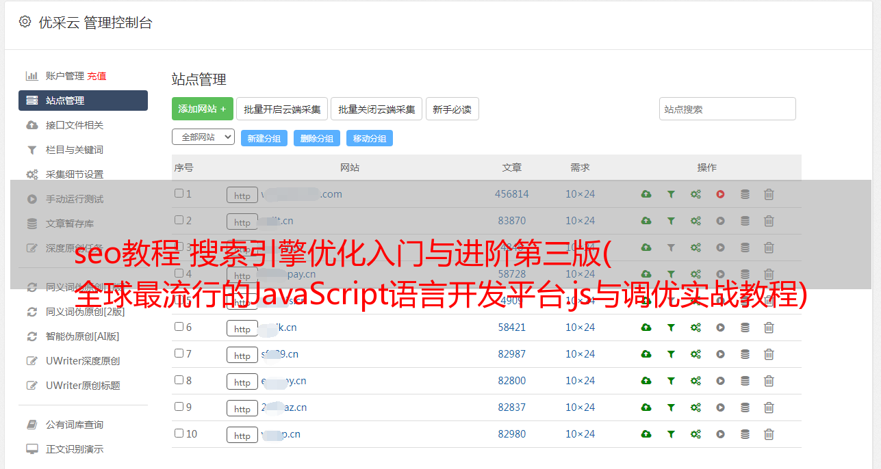
Task: Click the database icon in row 10
Action: point(745,434)
